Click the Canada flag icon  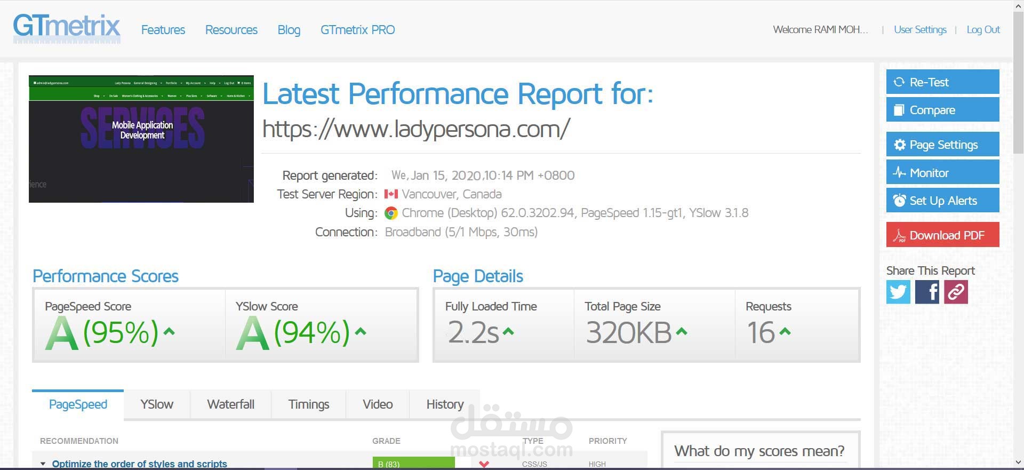click(x=391, y=194)
